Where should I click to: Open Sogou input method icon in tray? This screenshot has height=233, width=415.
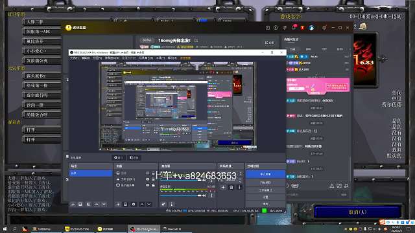pos(382,223)
